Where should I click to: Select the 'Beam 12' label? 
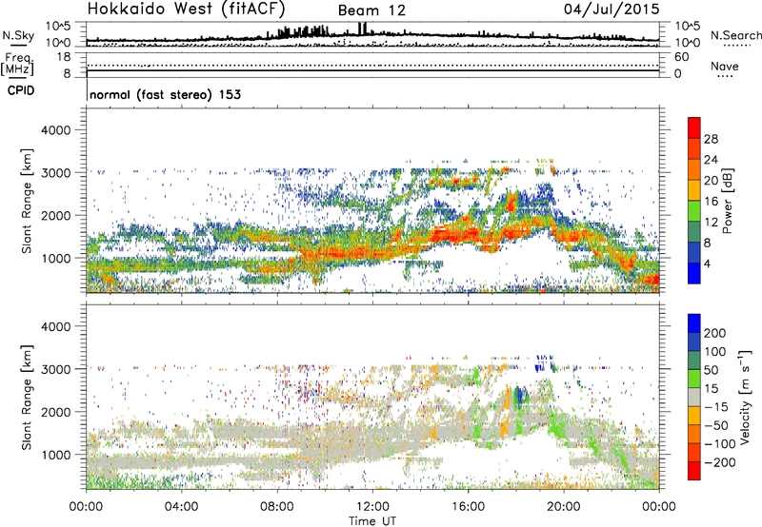[x=371, y=10]
